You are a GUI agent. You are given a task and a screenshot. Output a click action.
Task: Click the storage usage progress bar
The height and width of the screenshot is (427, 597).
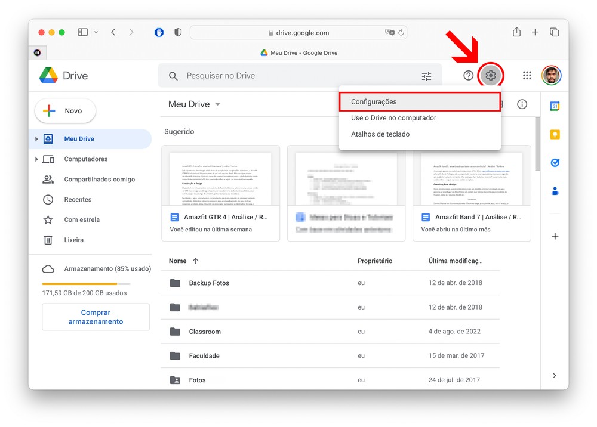pos(86,284)
